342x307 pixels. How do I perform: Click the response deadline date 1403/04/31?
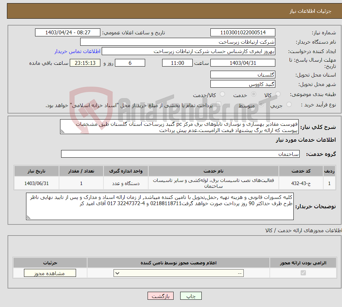[x=243, y=63]
